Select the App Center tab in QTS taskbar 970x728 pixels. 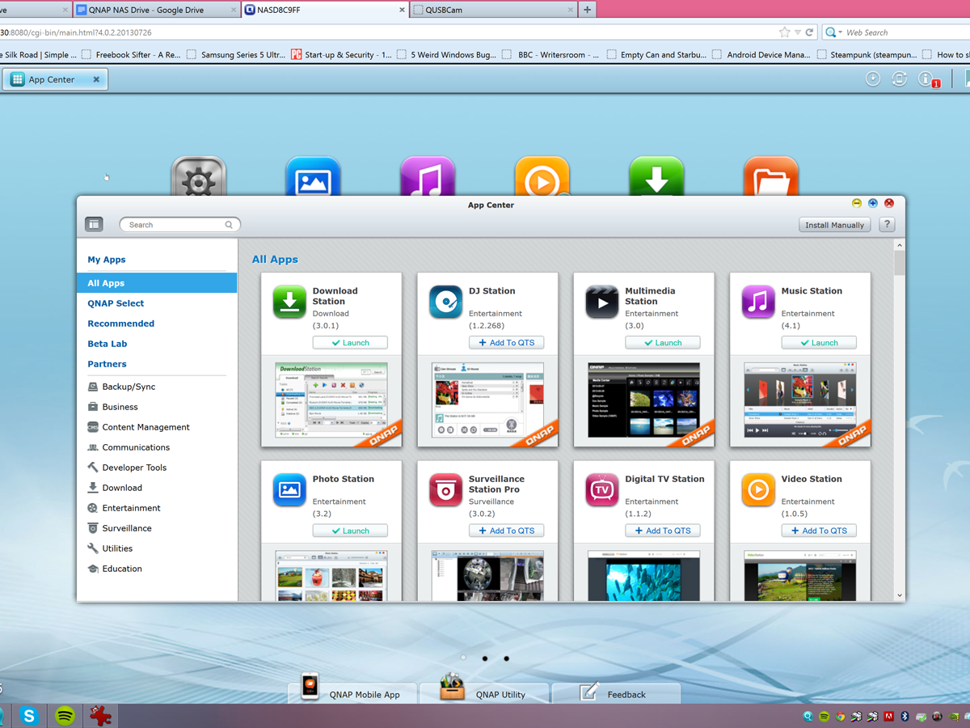click(55, 79)
